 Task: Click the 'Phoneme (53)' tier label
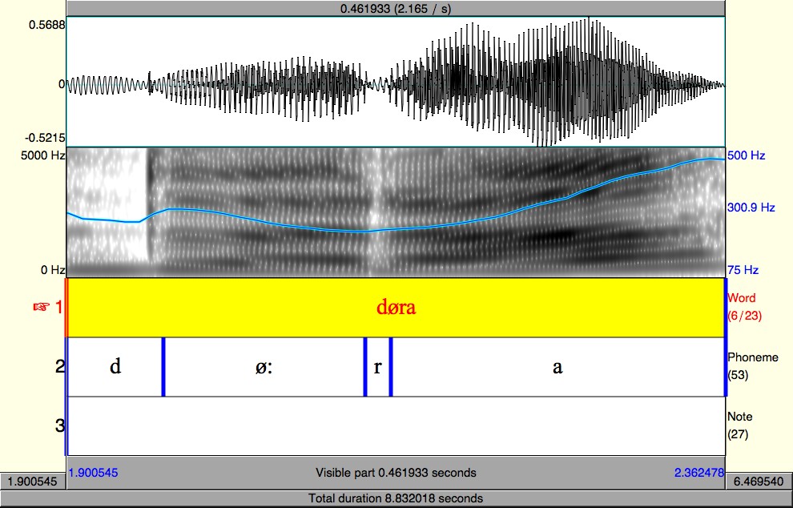tap(751, 366)
